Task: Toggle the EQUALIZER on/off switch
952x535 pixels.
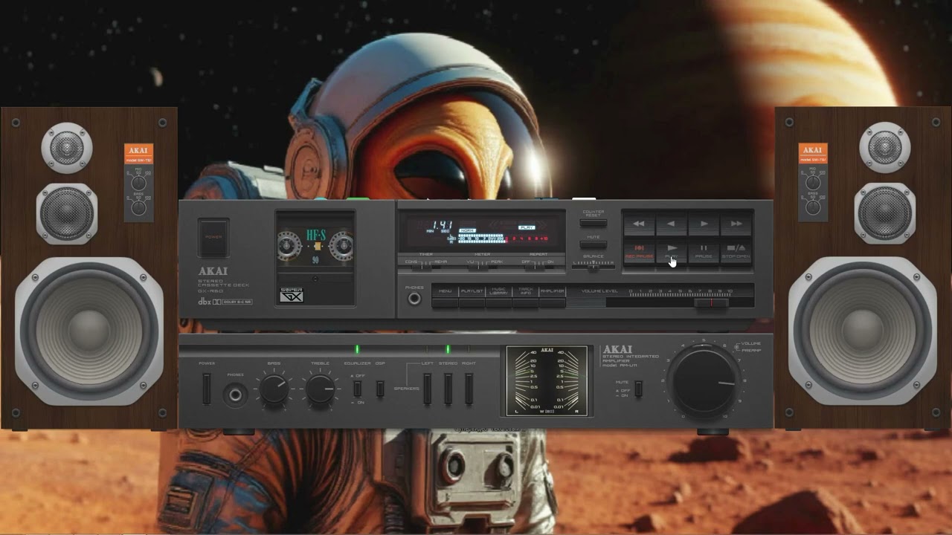Action: click(357, 389)
